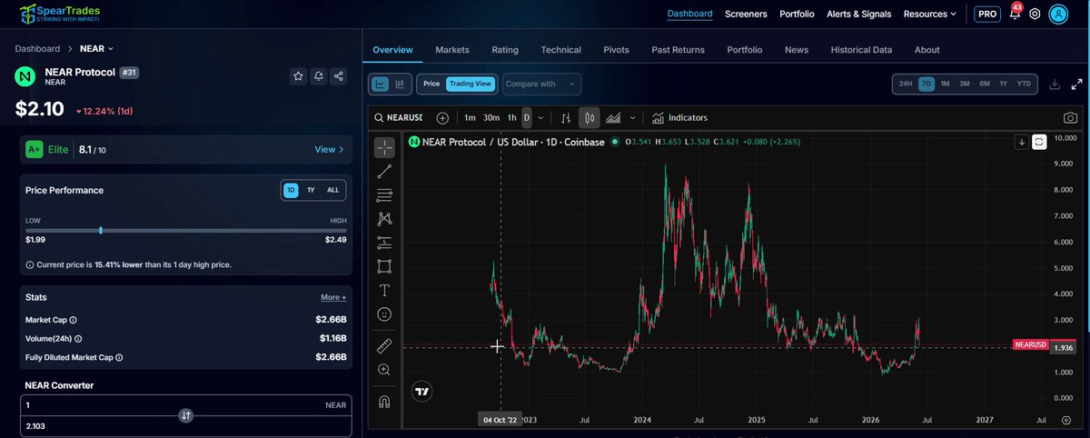Click the price performance slider handle
1090x438 pixels.
click(x=100, y=230)
